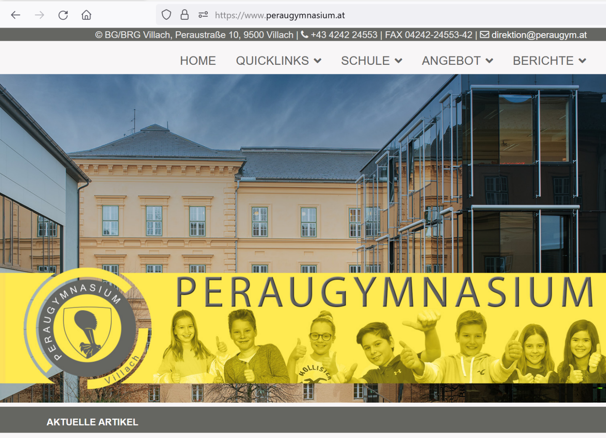The height and width of the screenshot is (438, 606).
Task: Open the browser home page icon
Action: click(x=87, y=15)
